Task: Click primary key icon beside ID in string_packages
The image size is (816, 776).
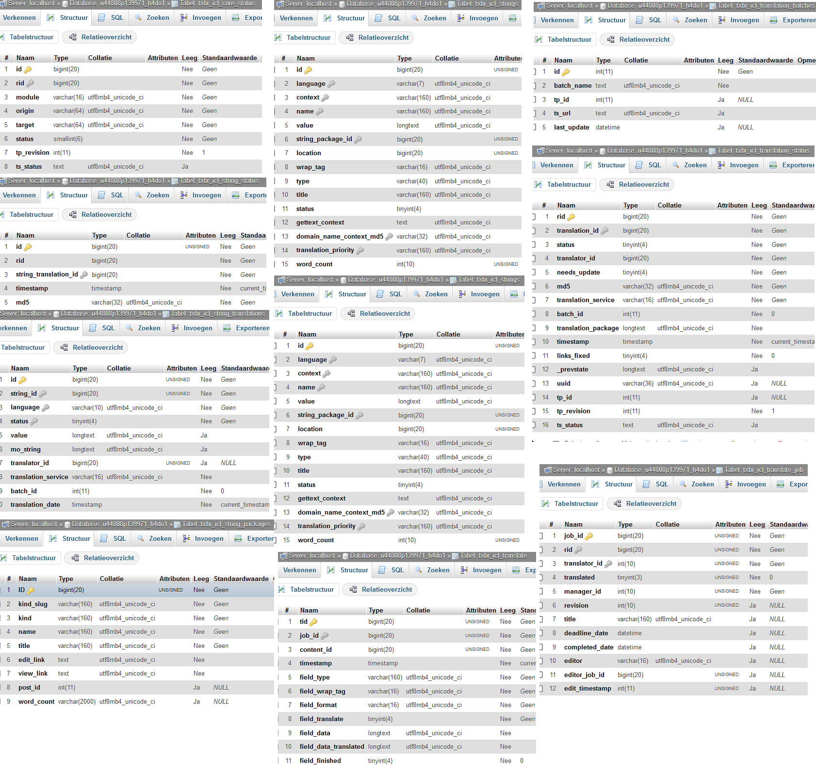Action: point(31,590)
